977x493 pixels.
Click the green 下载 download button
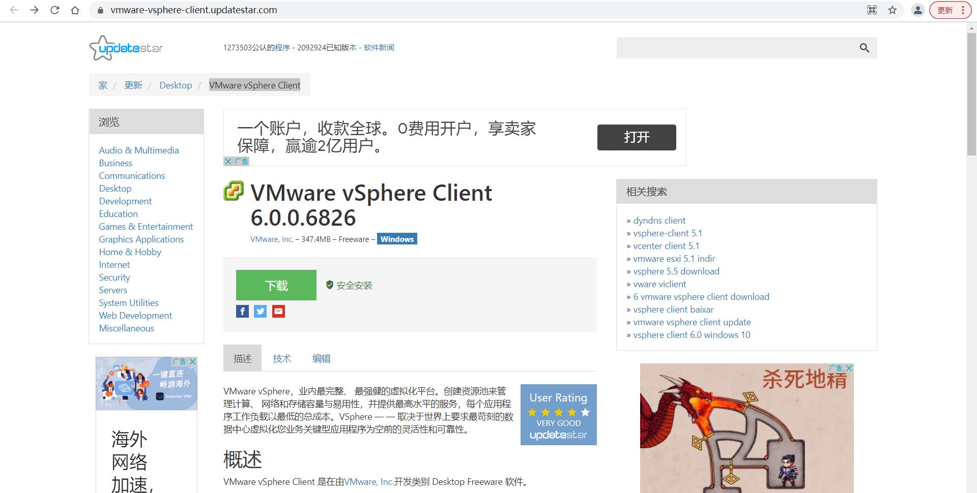pyautogui.click(x=276, y=285)
